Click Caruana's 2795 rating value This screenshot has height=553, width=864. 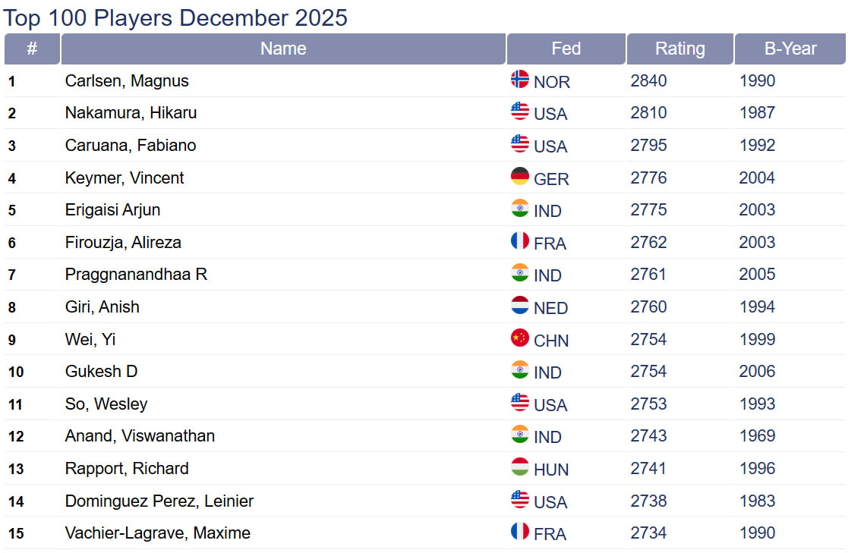[648, 145]
